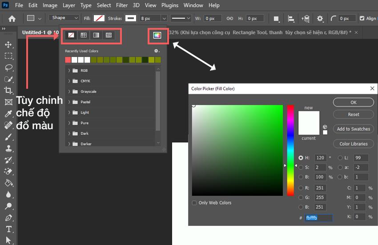Viewport: 378px width, 245px height.
Task: Open the Filter menu
Action: click(x=122, y=5)
